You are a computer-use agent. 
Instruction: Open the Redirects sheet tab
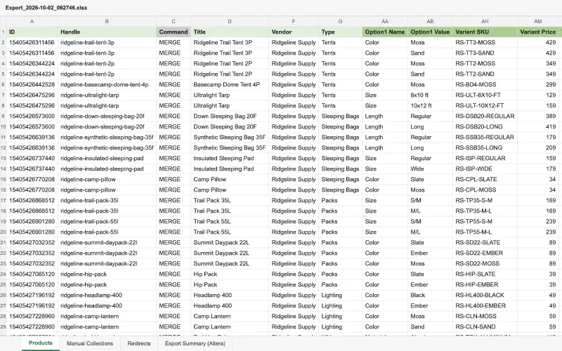click(x=139, y=343)
